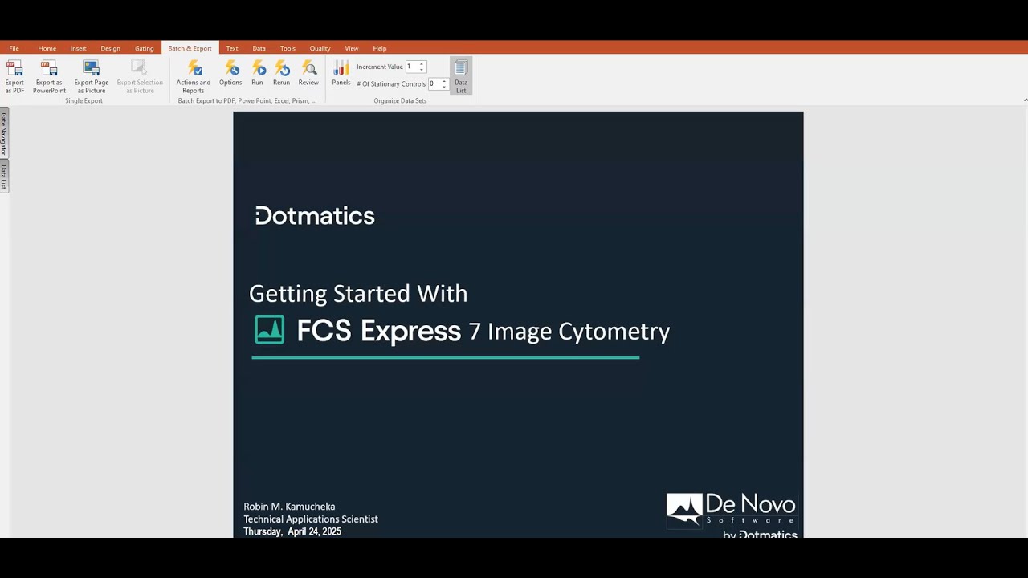Switch to the Quality tab
1028x578 pixels.
[320, 48]
